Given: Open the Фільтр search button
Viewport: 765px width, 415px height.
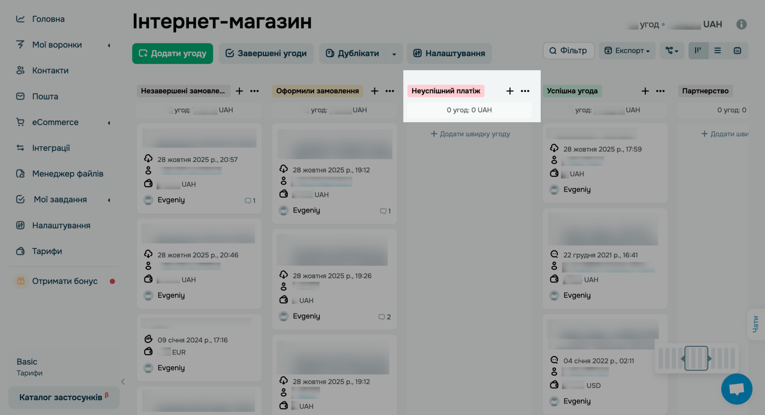Looking at the screenshot, I should pos(568,51).
